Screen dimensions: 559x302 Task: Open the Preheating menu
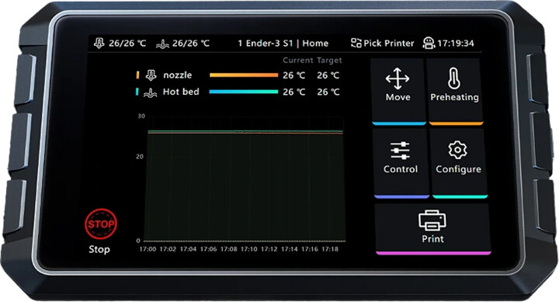(455, 91)
